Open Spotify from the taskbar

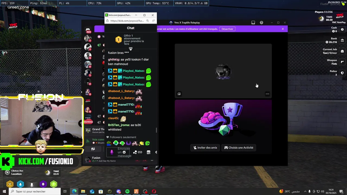point(127,191)
